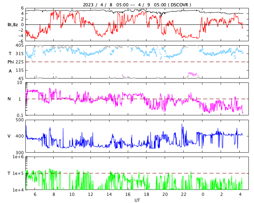Screen dimensions: 254x203
Task: Click the '22' hour label on the UT axis
Action: (184, 194)
